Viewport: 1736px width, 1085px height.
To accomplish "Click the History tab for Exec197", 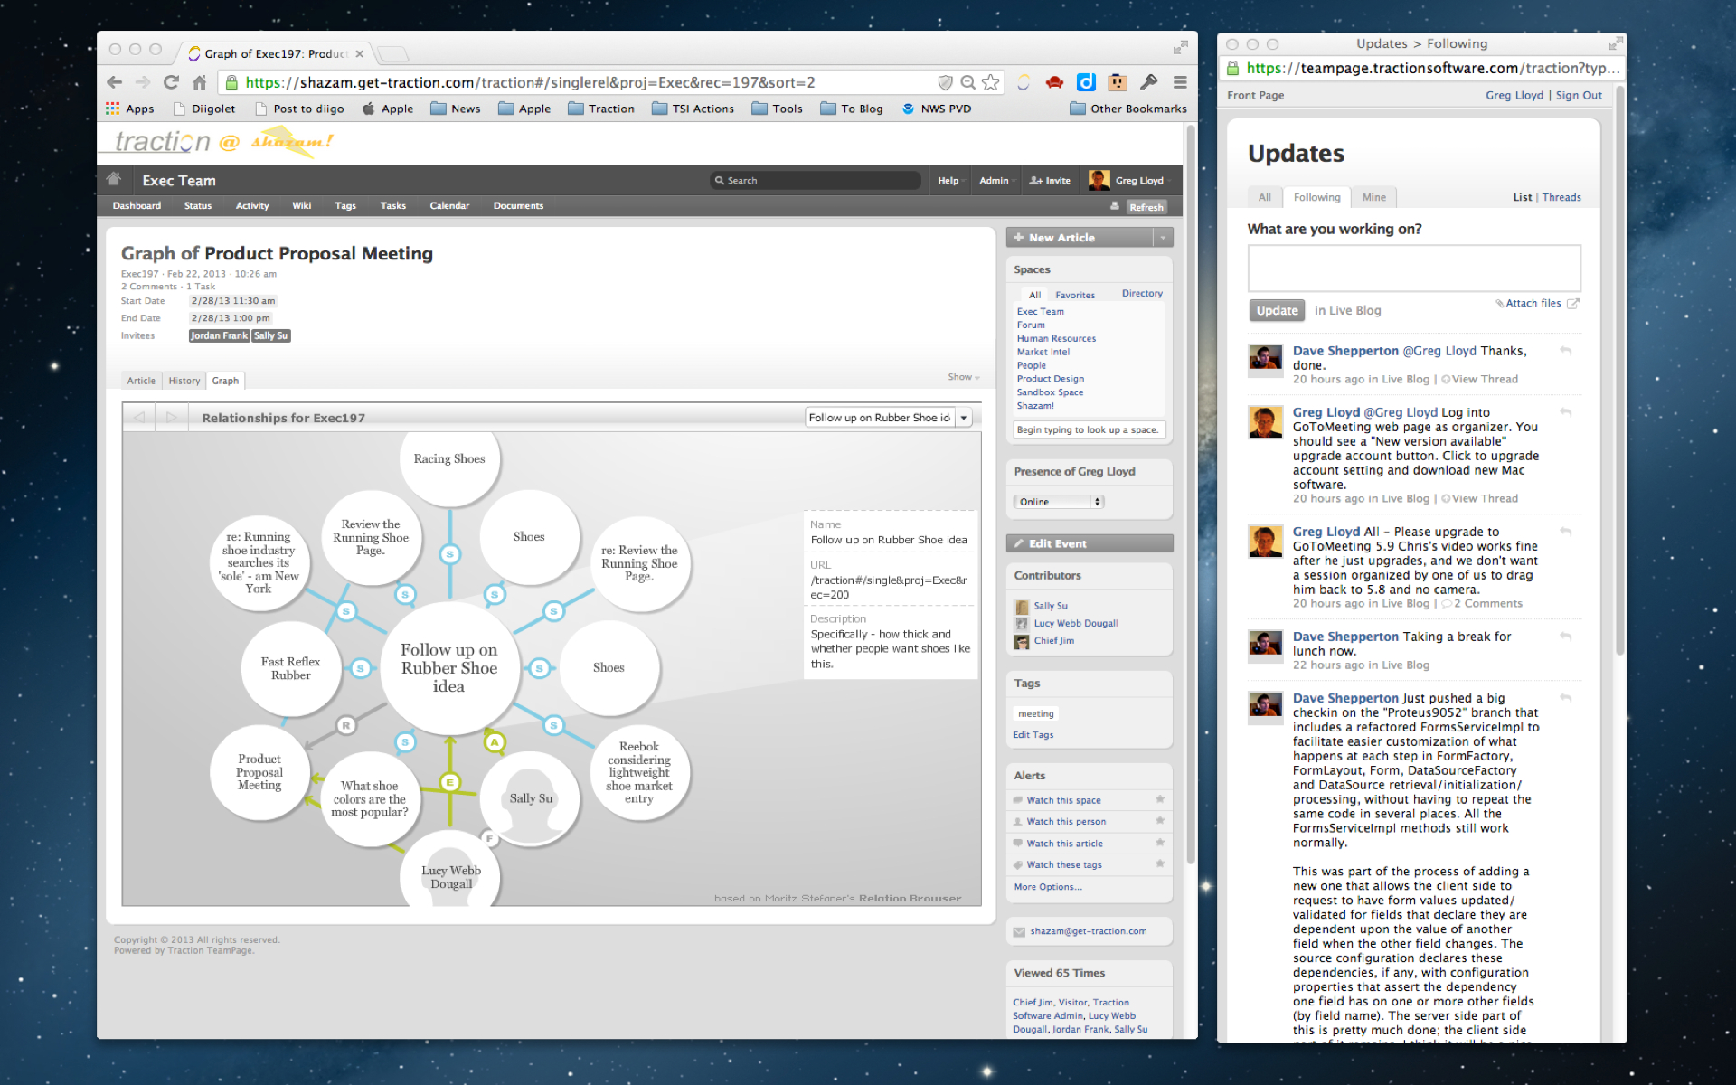I will click(x=184, y=380).
